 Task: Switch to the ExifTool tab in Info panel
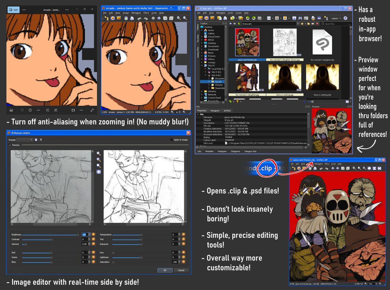point(227,111)
